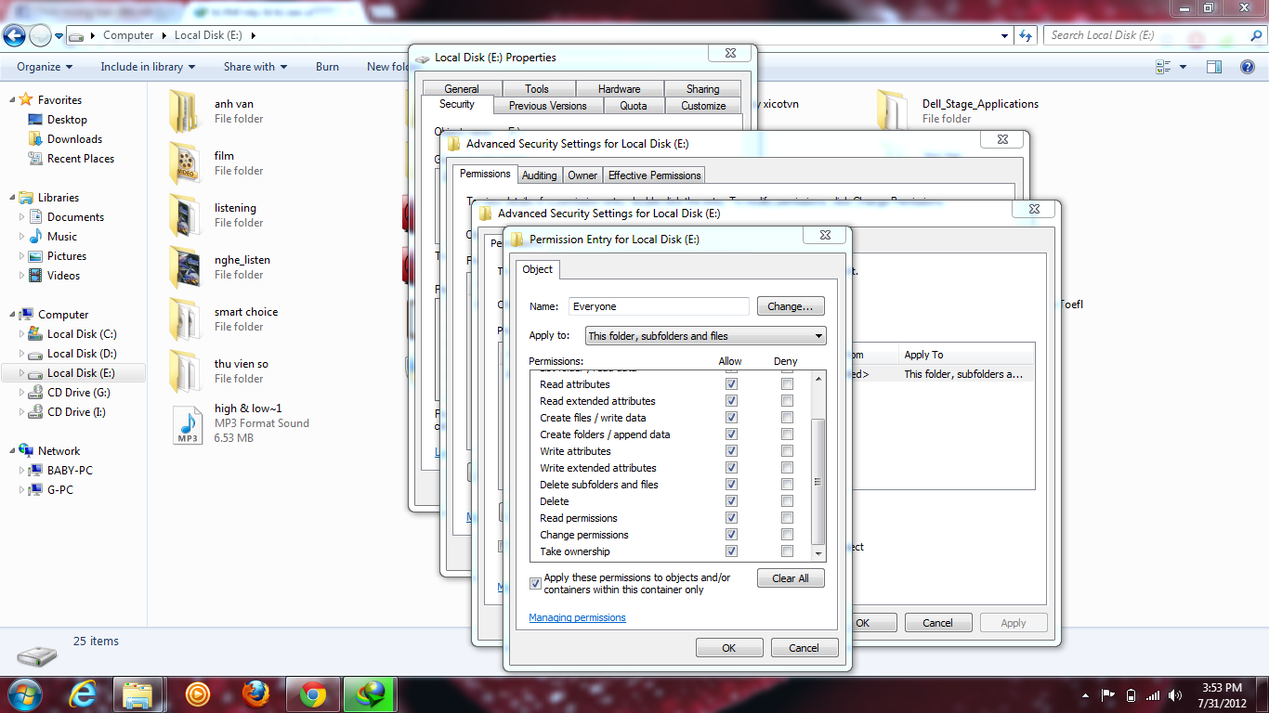Switch to the Object tab
Screen dimensions: 1269x713
[538, 269]
